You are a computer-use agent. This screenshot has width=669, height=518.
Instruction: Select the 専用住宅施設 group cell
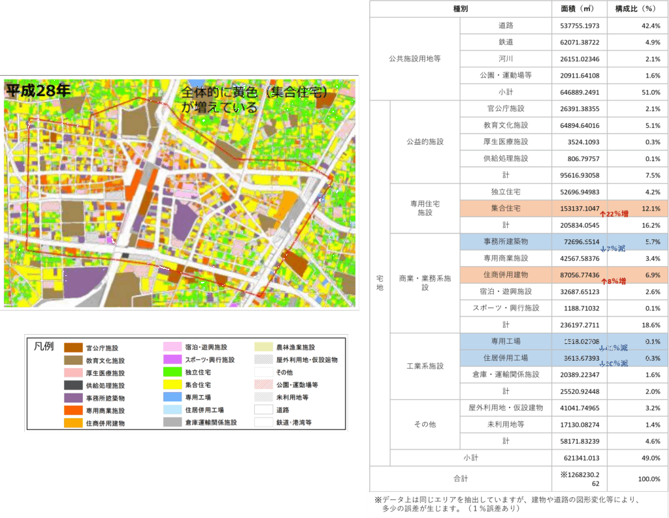pyautogui.click(x=425, y=208)
